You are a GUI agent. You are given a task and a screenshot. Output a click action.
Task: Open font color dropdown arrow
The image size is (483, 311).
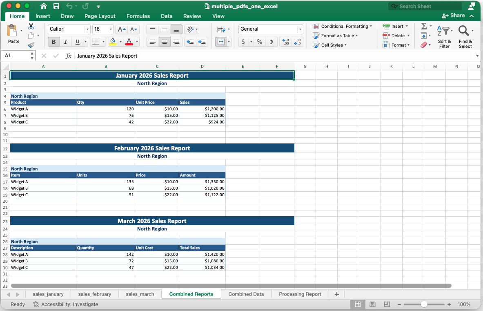[137, 42]
